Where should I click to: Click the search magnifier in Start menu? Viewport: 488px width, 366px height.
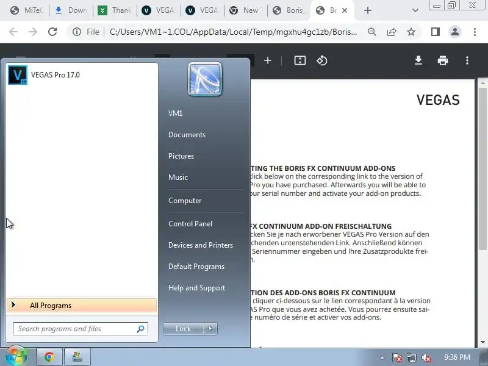point(140,329)
